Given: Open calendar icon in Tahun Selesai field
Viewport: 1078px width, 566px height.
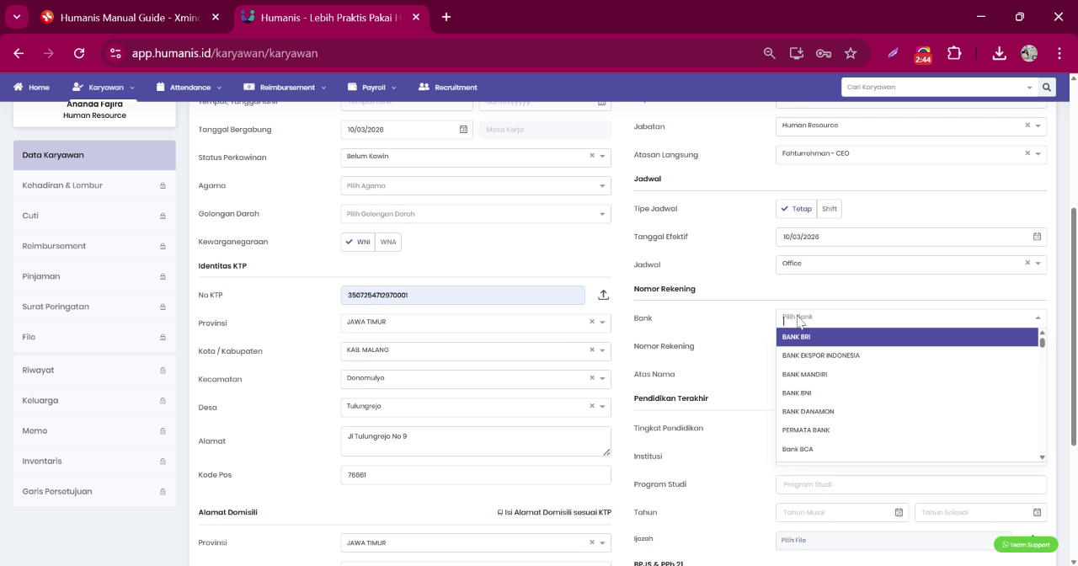Looking at the screenshot, I should [x=1037, y=512].
